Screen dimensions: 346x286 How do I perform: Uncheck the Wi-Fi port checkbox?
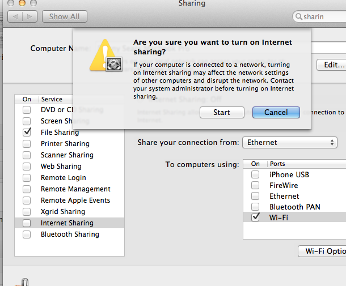(255, 217)
